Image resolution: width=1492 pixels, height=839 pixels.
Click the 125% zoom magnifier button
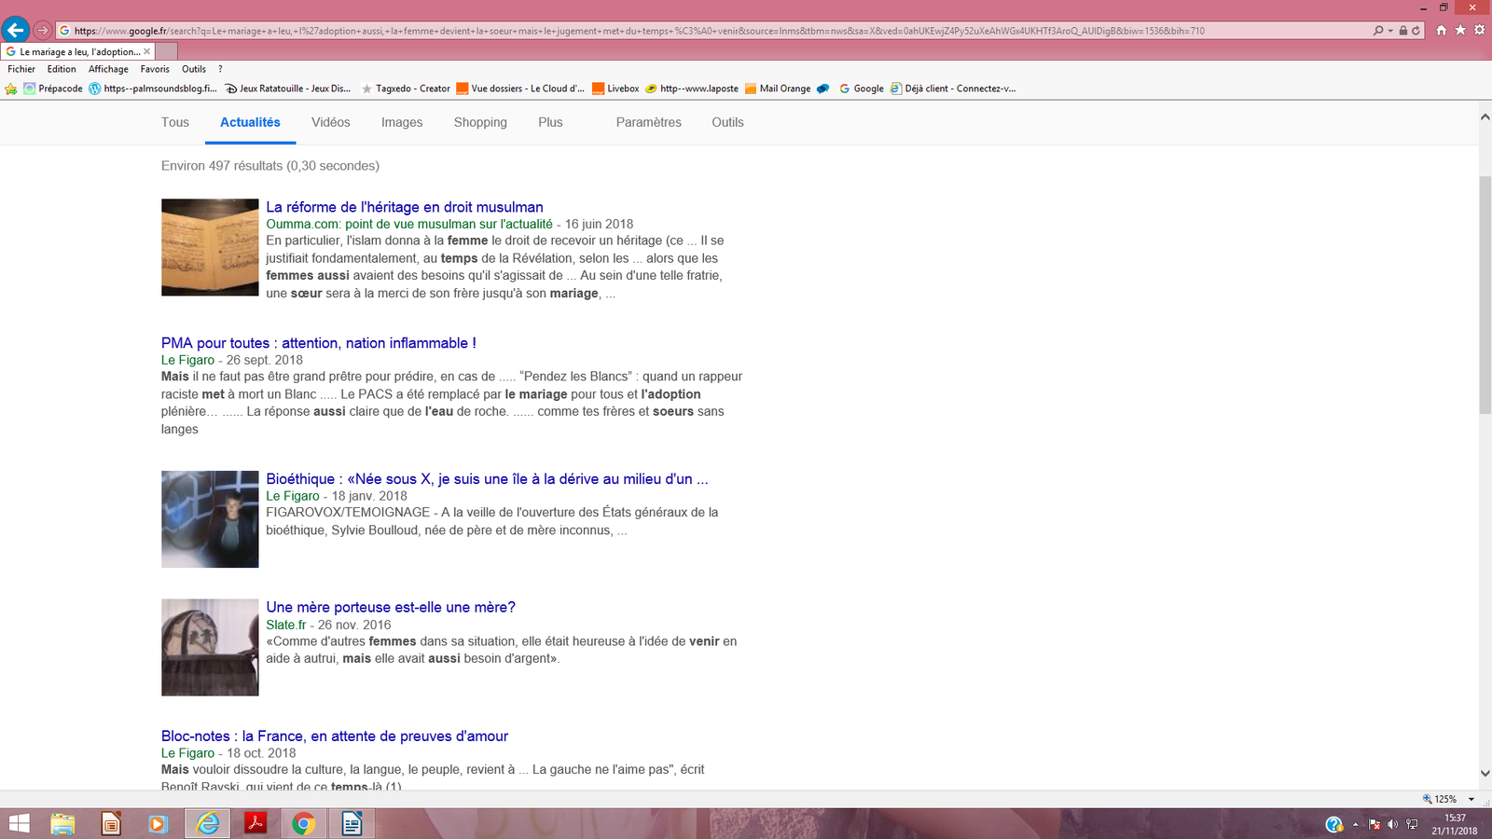tap(1440, 799)
